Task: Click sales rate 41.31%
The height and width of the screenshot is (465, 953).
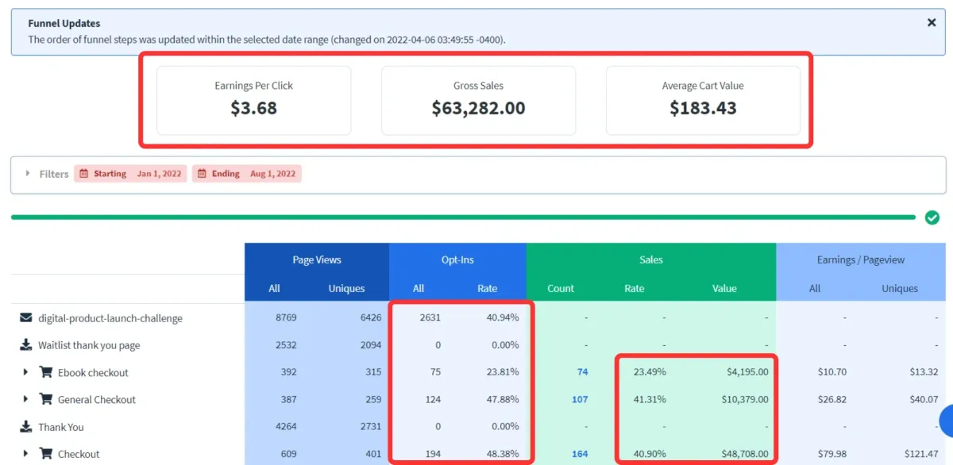Action: pos(650,399)
